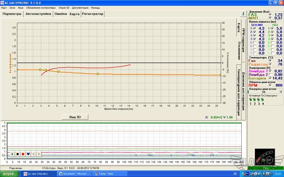Image resolution: width=284 pixels, height=177 pixels.
Task: Click the black stop button
Action: 17,154
